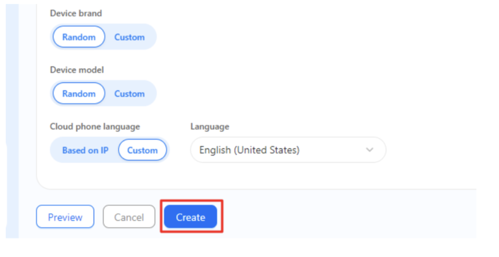Click the English (United States) selection text
The height and width of the screenshot is (257, 499).
(249, 150)
